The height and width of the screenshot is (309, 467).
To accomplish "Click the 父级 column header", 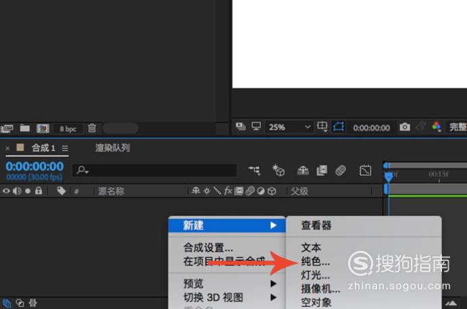I will click(x=299, y=191).
